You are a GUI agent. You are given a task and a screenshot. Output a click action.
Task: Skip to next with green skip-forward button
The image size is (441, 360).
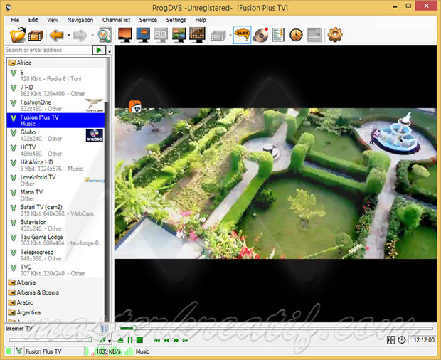[186, 340]
